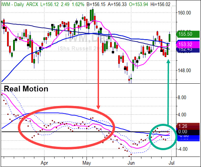The height and width of the screenshot is (167, 201).
Task: Click the 8.00 Real Motion axis value
Action: (x=182, y=98)
